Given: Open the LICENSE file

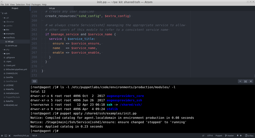Looking at the screenshot, I should [10, 85].
